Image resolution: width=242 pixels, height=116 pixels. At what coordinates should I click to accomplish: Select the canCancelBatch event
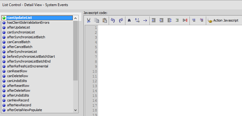19,42
